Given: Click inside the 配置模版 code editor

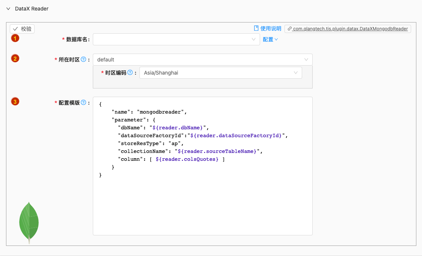Looking at the screenshot, I should [203, 166].
